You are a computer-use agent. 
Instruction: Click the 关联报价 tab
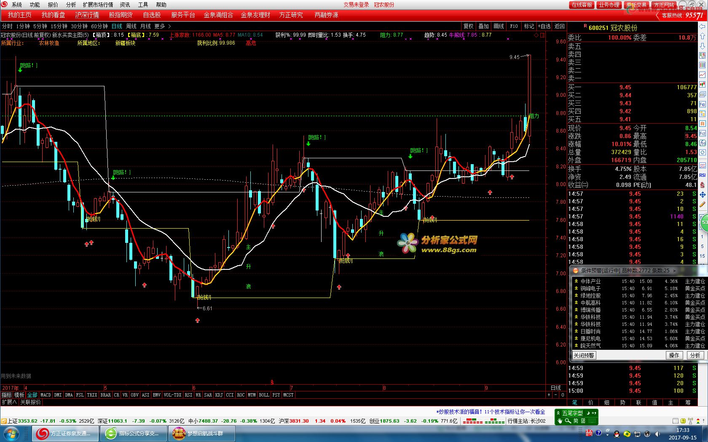pos(31,402)
